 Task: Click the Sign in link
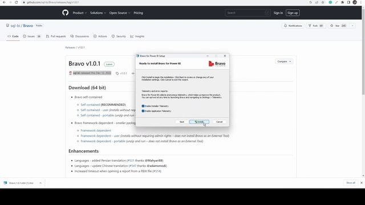pyautogui.click(x=278, y=13)
